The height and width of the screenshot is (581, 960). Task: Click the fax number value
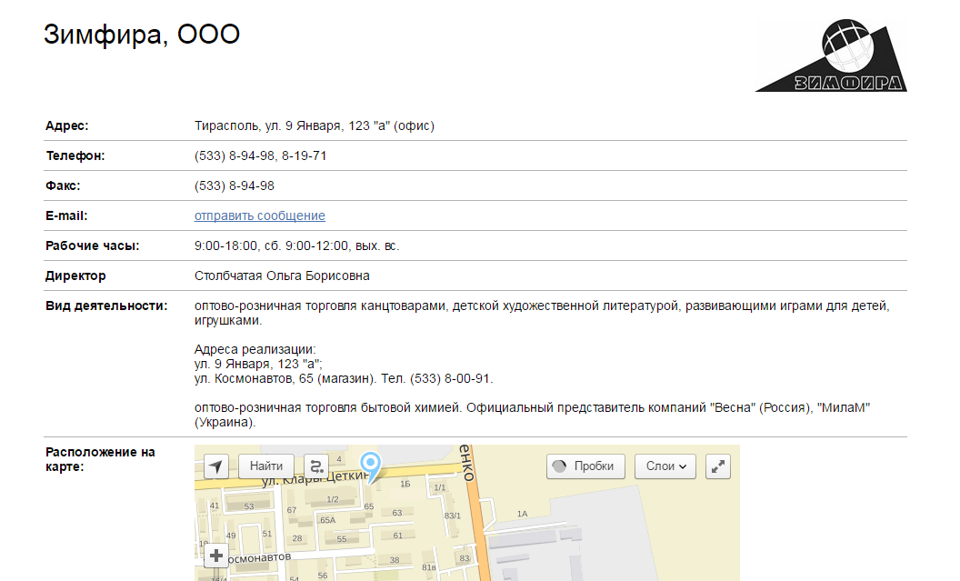click(x=234, y=185)
